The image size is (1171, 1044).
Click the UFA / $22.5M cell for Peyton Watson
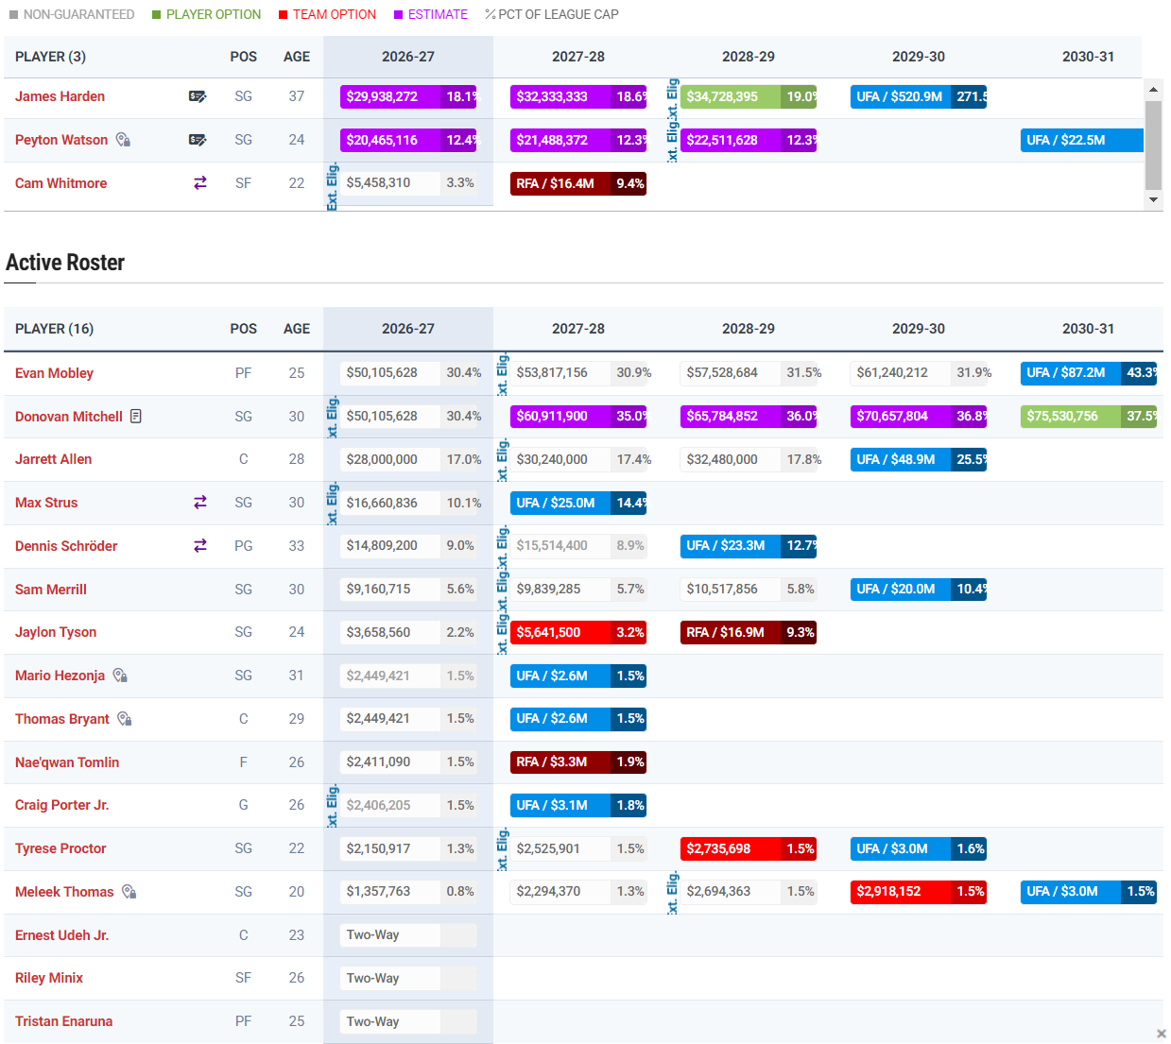click(x=1082, y=140)
